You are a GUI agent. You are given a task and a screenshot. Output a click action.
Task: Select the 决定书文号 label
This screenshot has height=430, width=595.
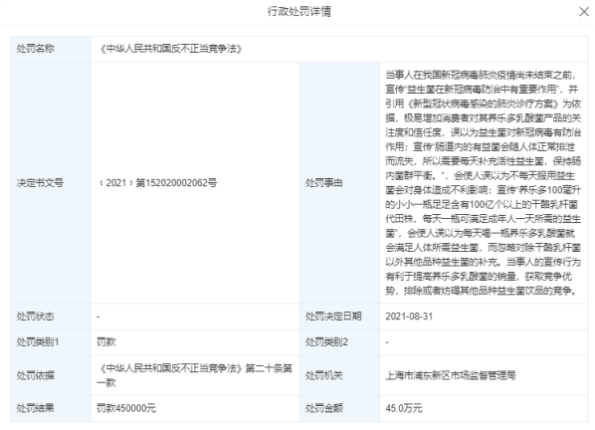(40, 183)
